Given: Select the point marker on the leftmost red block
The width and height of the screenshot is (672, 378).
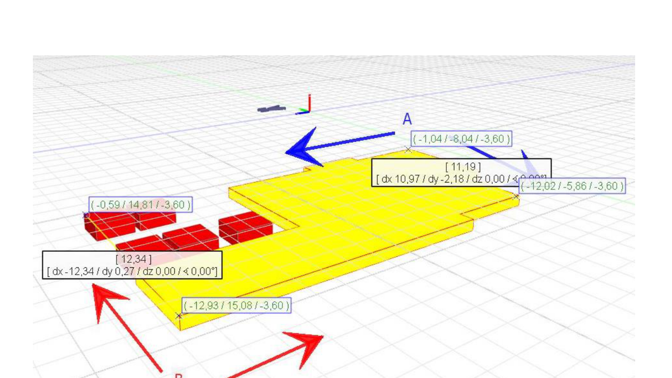Looking at the screenshot, I should [x=86, y=215].
